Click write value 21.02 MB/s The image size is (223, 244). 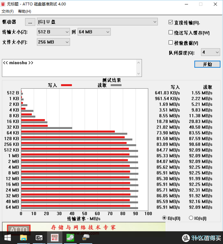point(168,127)
